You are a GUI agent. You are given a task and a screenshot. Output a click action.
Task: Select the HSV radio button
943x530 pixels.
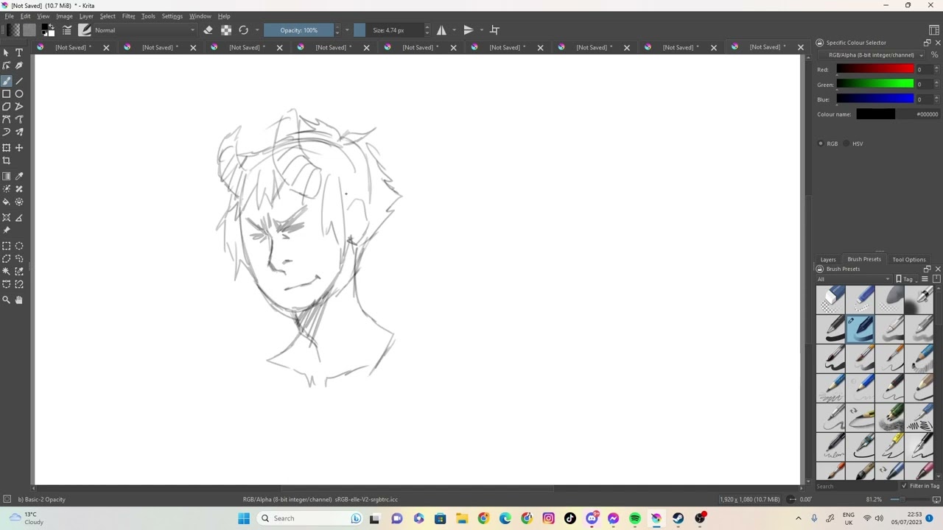[x=846, y=144]
